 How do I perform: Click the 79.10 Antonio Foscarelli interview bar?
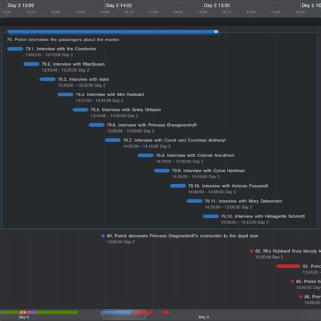tap(178, 186)
